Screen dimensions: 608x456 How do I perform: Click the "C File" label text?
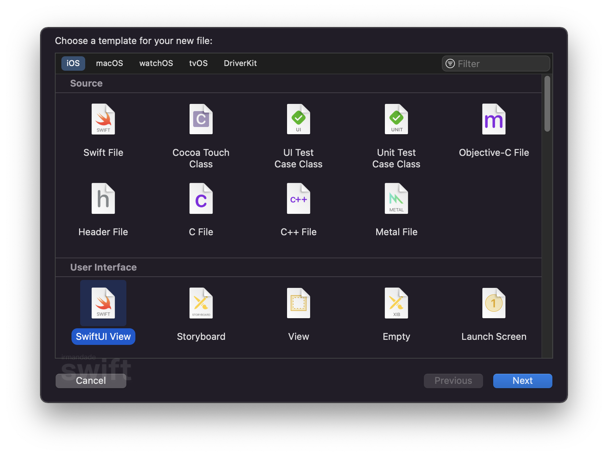tap(201, 232)
